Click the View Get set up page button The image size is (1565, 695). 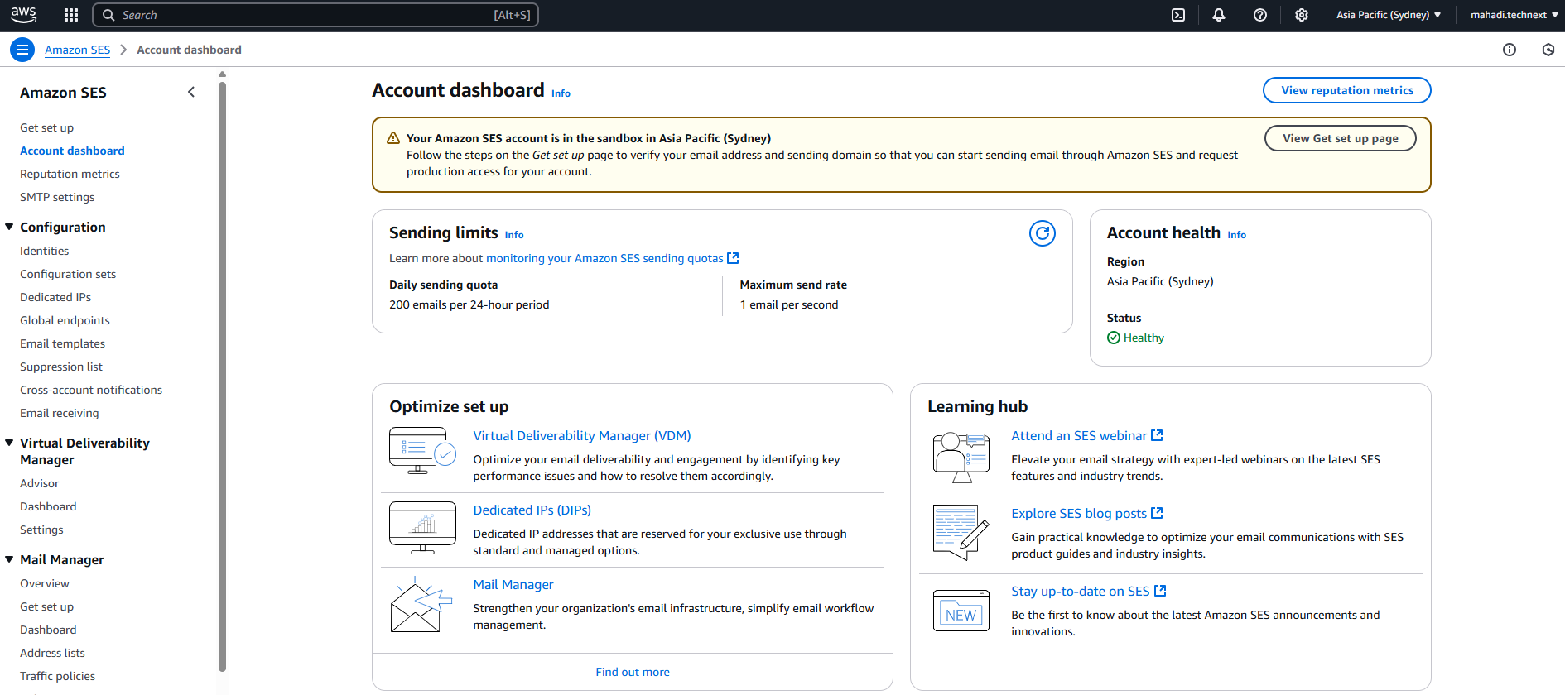pos(1340,138)
